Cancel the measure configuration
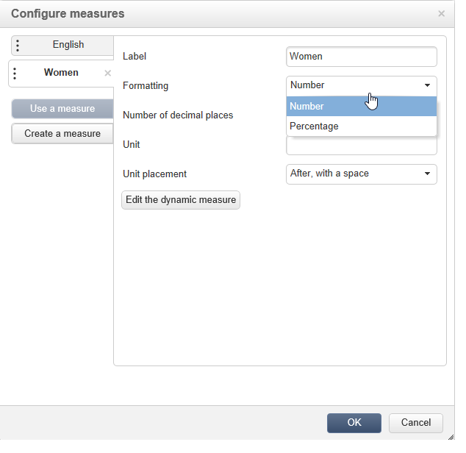 coord(416,423)
